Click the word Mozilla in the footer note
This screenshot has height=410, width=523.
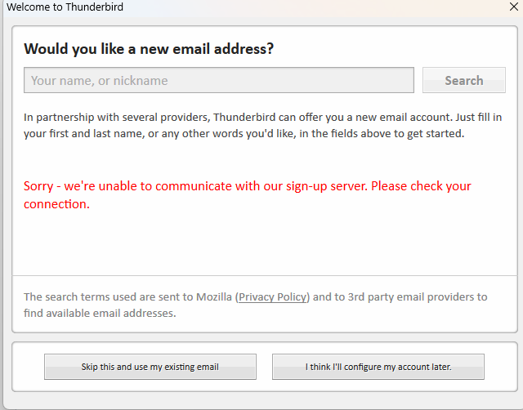pos(210,297)
